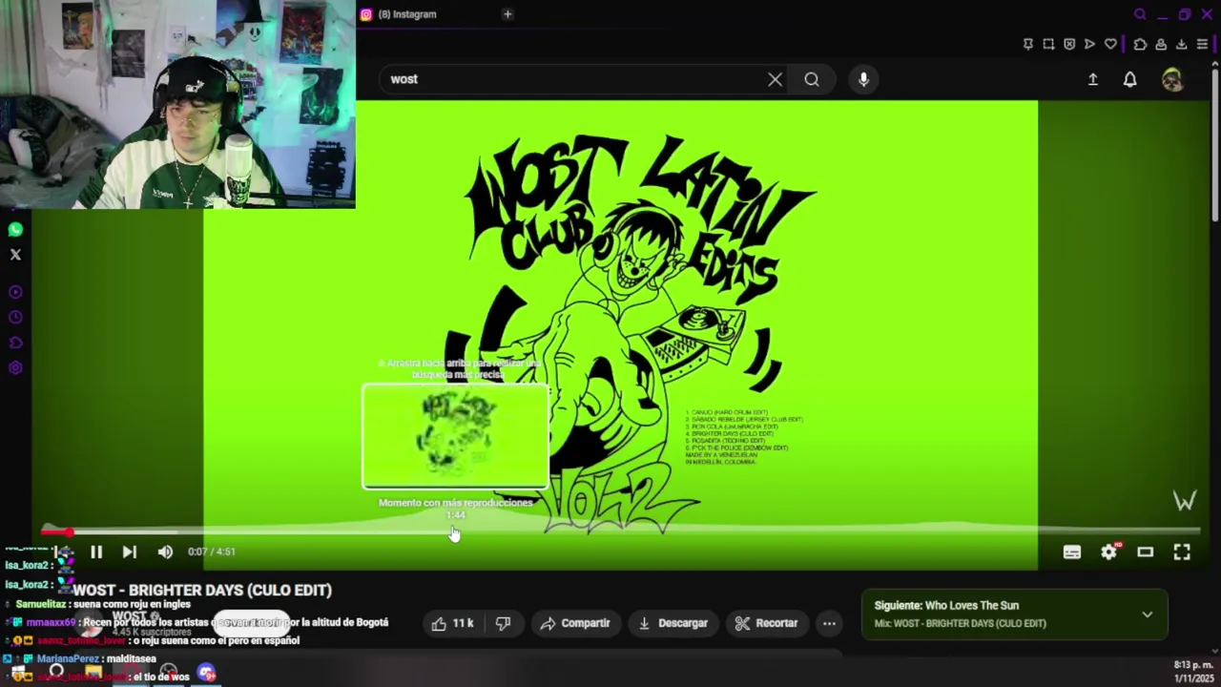Open the browser tab search icon
The width and height of the screenshot is (1221, 687).
click(1140, 14)
